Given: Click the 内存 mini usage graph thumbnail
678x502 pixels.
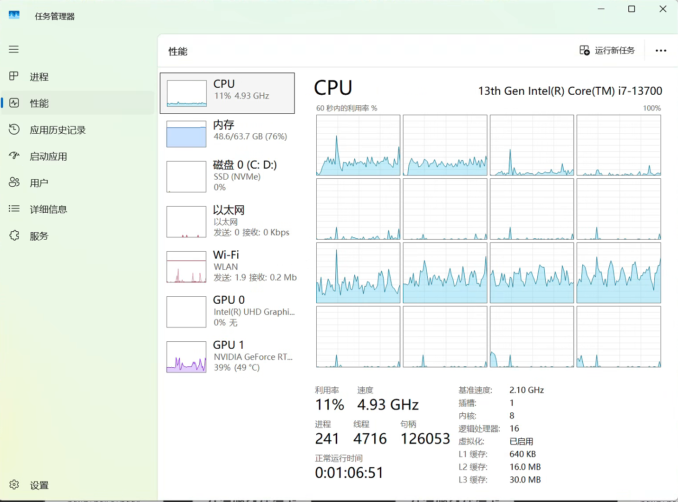Looking at the screenshot, I should click(186, 134).
